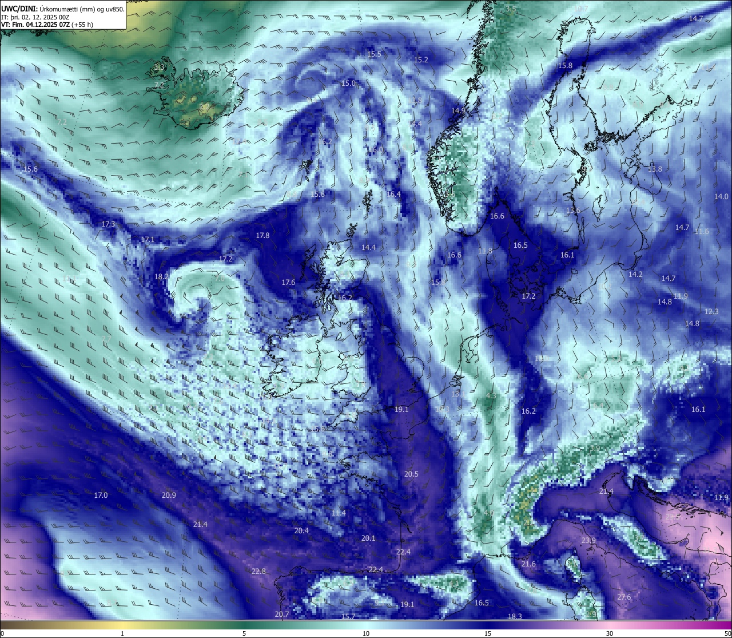Select the color scale tick label 1

(x=122, y=633)
